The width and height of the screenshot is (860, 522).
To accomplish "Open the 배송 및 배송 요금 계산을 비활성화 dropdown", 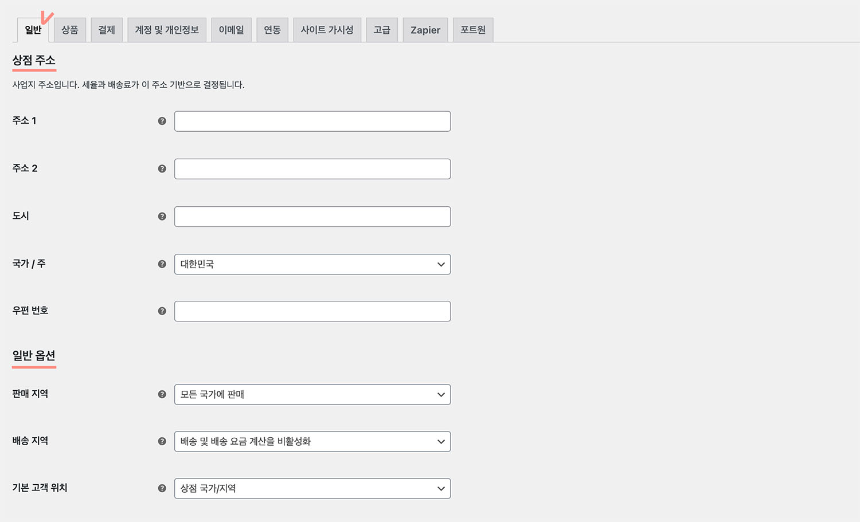I will click(x=312, y=441).
